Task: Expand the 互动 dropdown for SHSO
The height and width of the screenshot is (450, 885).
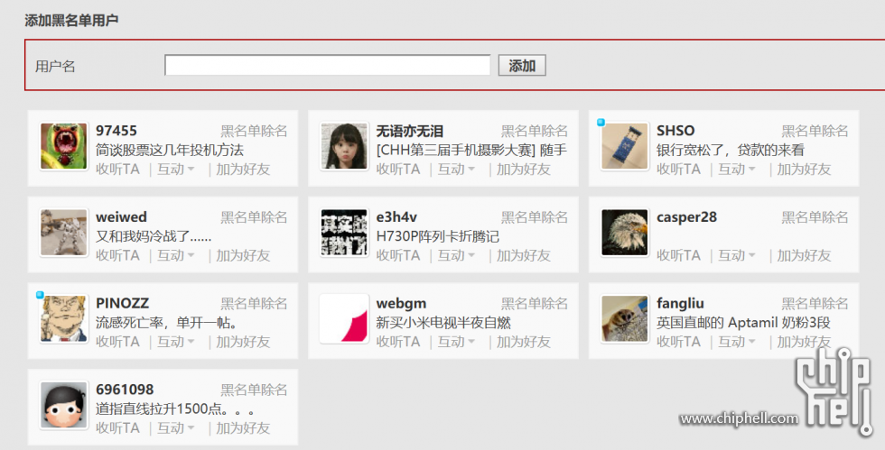Action: 737,170
